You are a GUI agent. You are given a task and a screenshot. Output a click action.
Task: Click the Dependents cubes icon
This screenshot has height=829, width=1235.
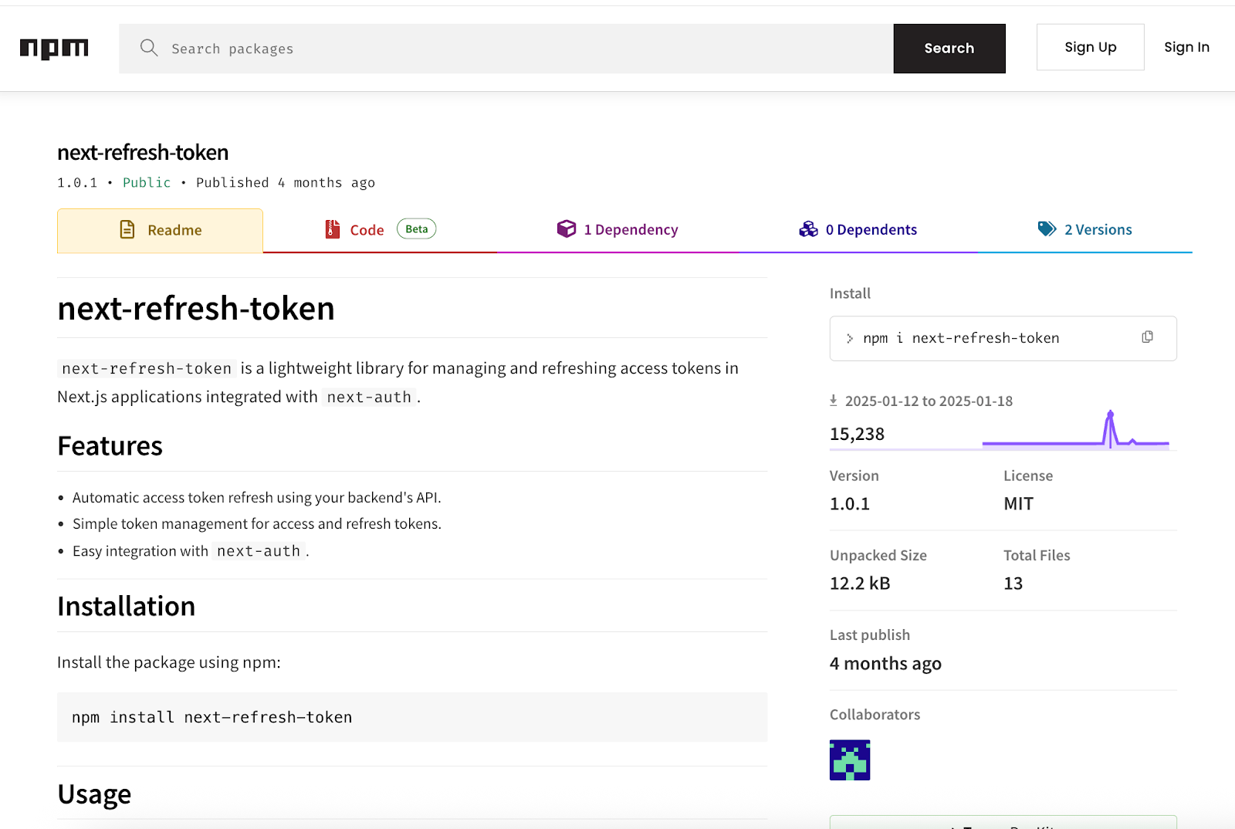tap(808, 229)
